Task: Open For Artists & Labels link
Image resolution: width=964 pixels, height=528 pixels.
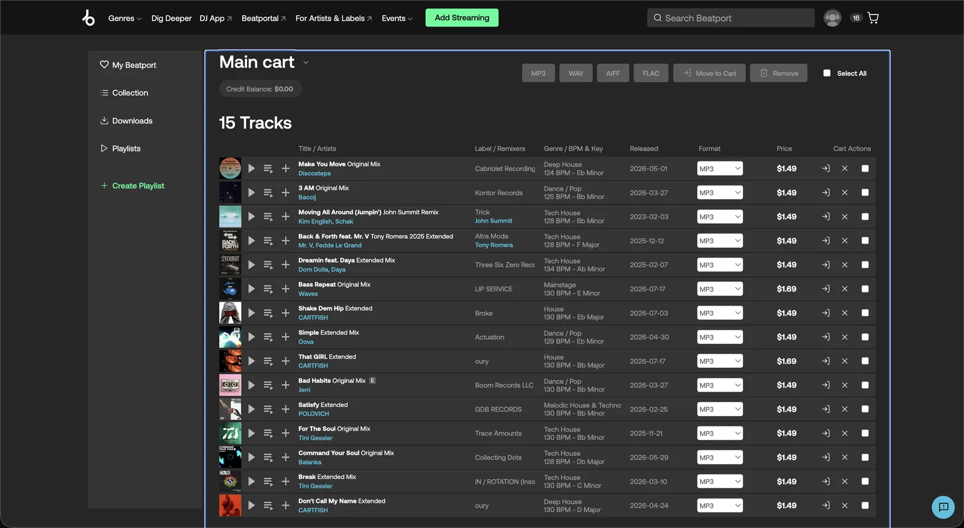Action: tap(334, 18)
